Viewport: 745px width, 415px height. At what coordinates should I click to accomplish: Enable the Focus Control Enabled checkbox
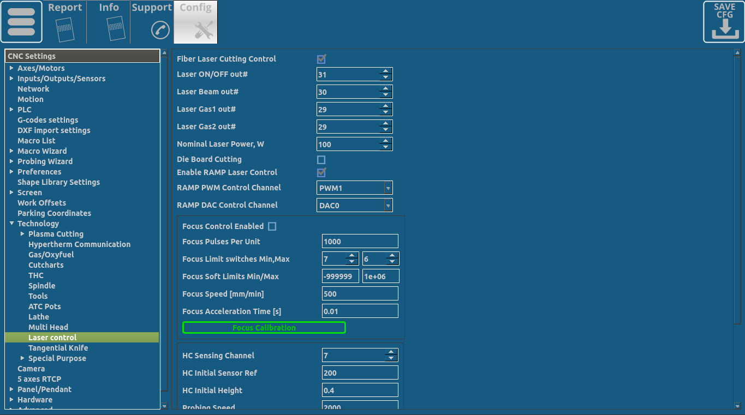[272, 226]
